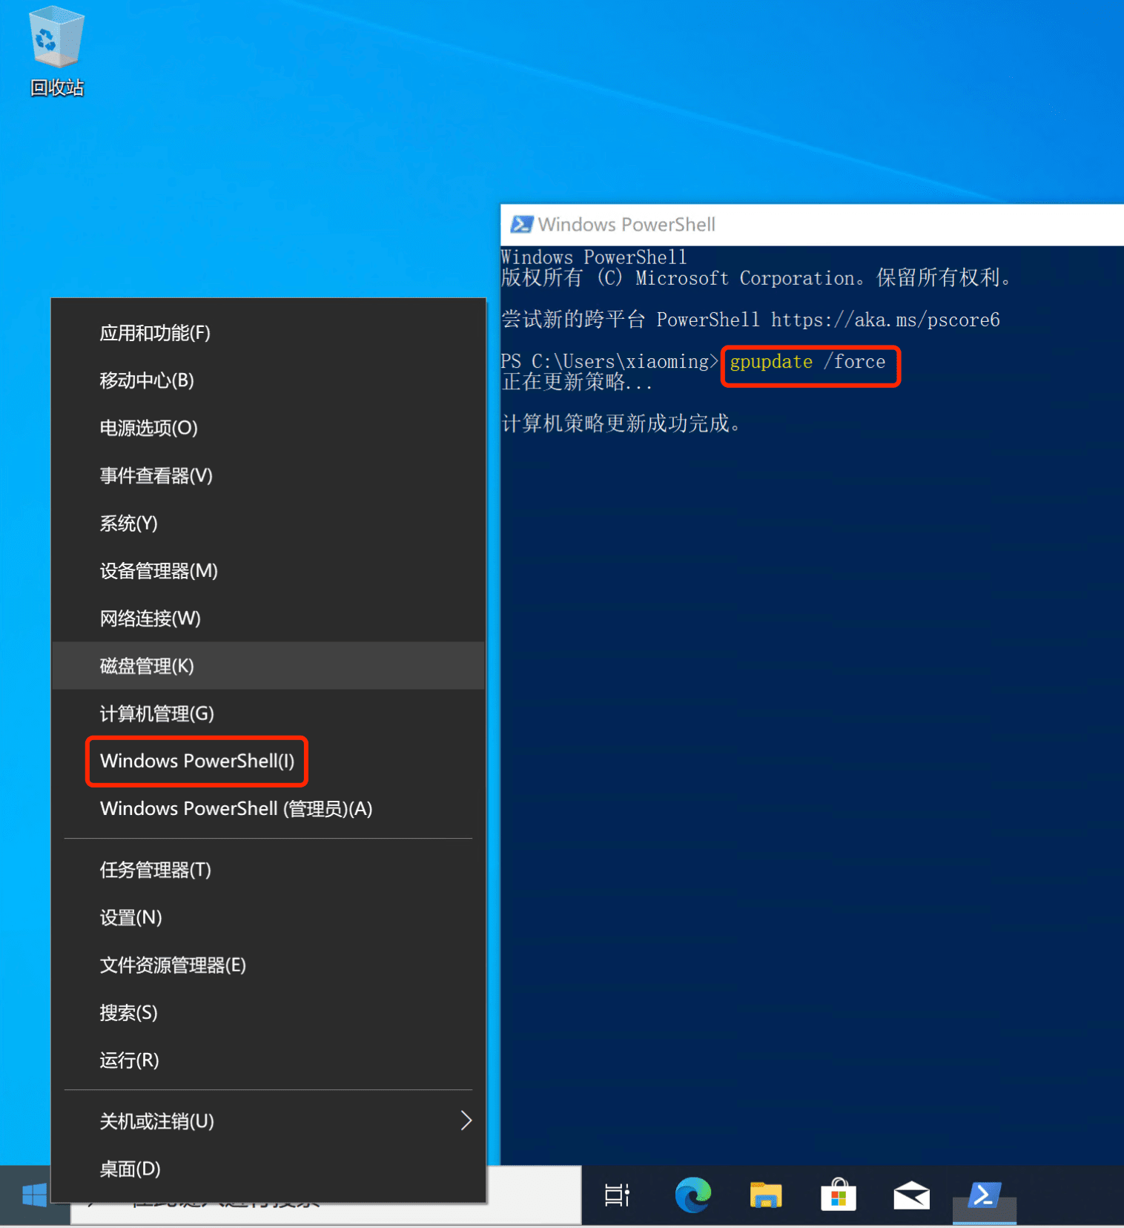Viewport: 1124px width, 1228px height.
Task: Launch Windows PowerShell(I) from the menu
Action: (268, 761)
